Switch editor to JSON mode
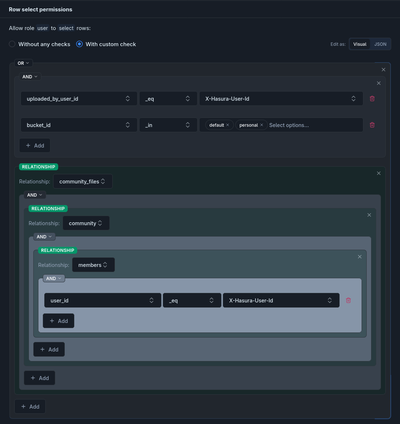 (x=380, y=44)
